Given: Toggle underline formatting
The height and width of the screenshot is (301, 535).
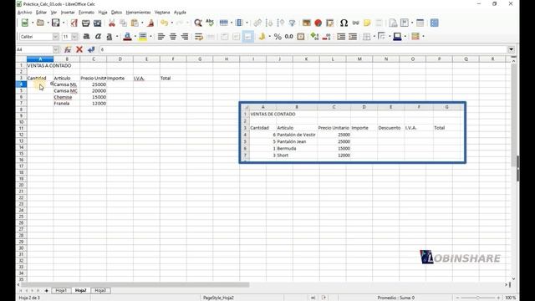Looking at the screenshot, I should 110,37.
